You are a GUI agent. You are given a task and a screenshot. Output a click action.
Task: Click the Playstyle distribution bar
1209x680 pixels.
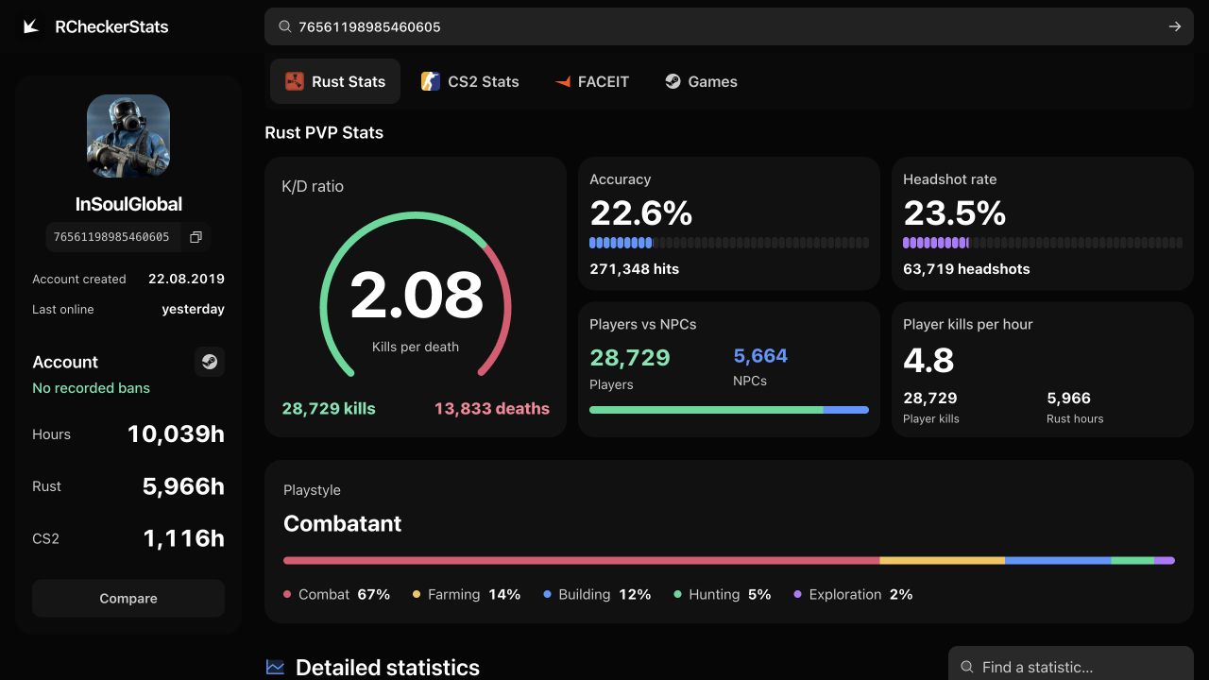coord(729,560)
